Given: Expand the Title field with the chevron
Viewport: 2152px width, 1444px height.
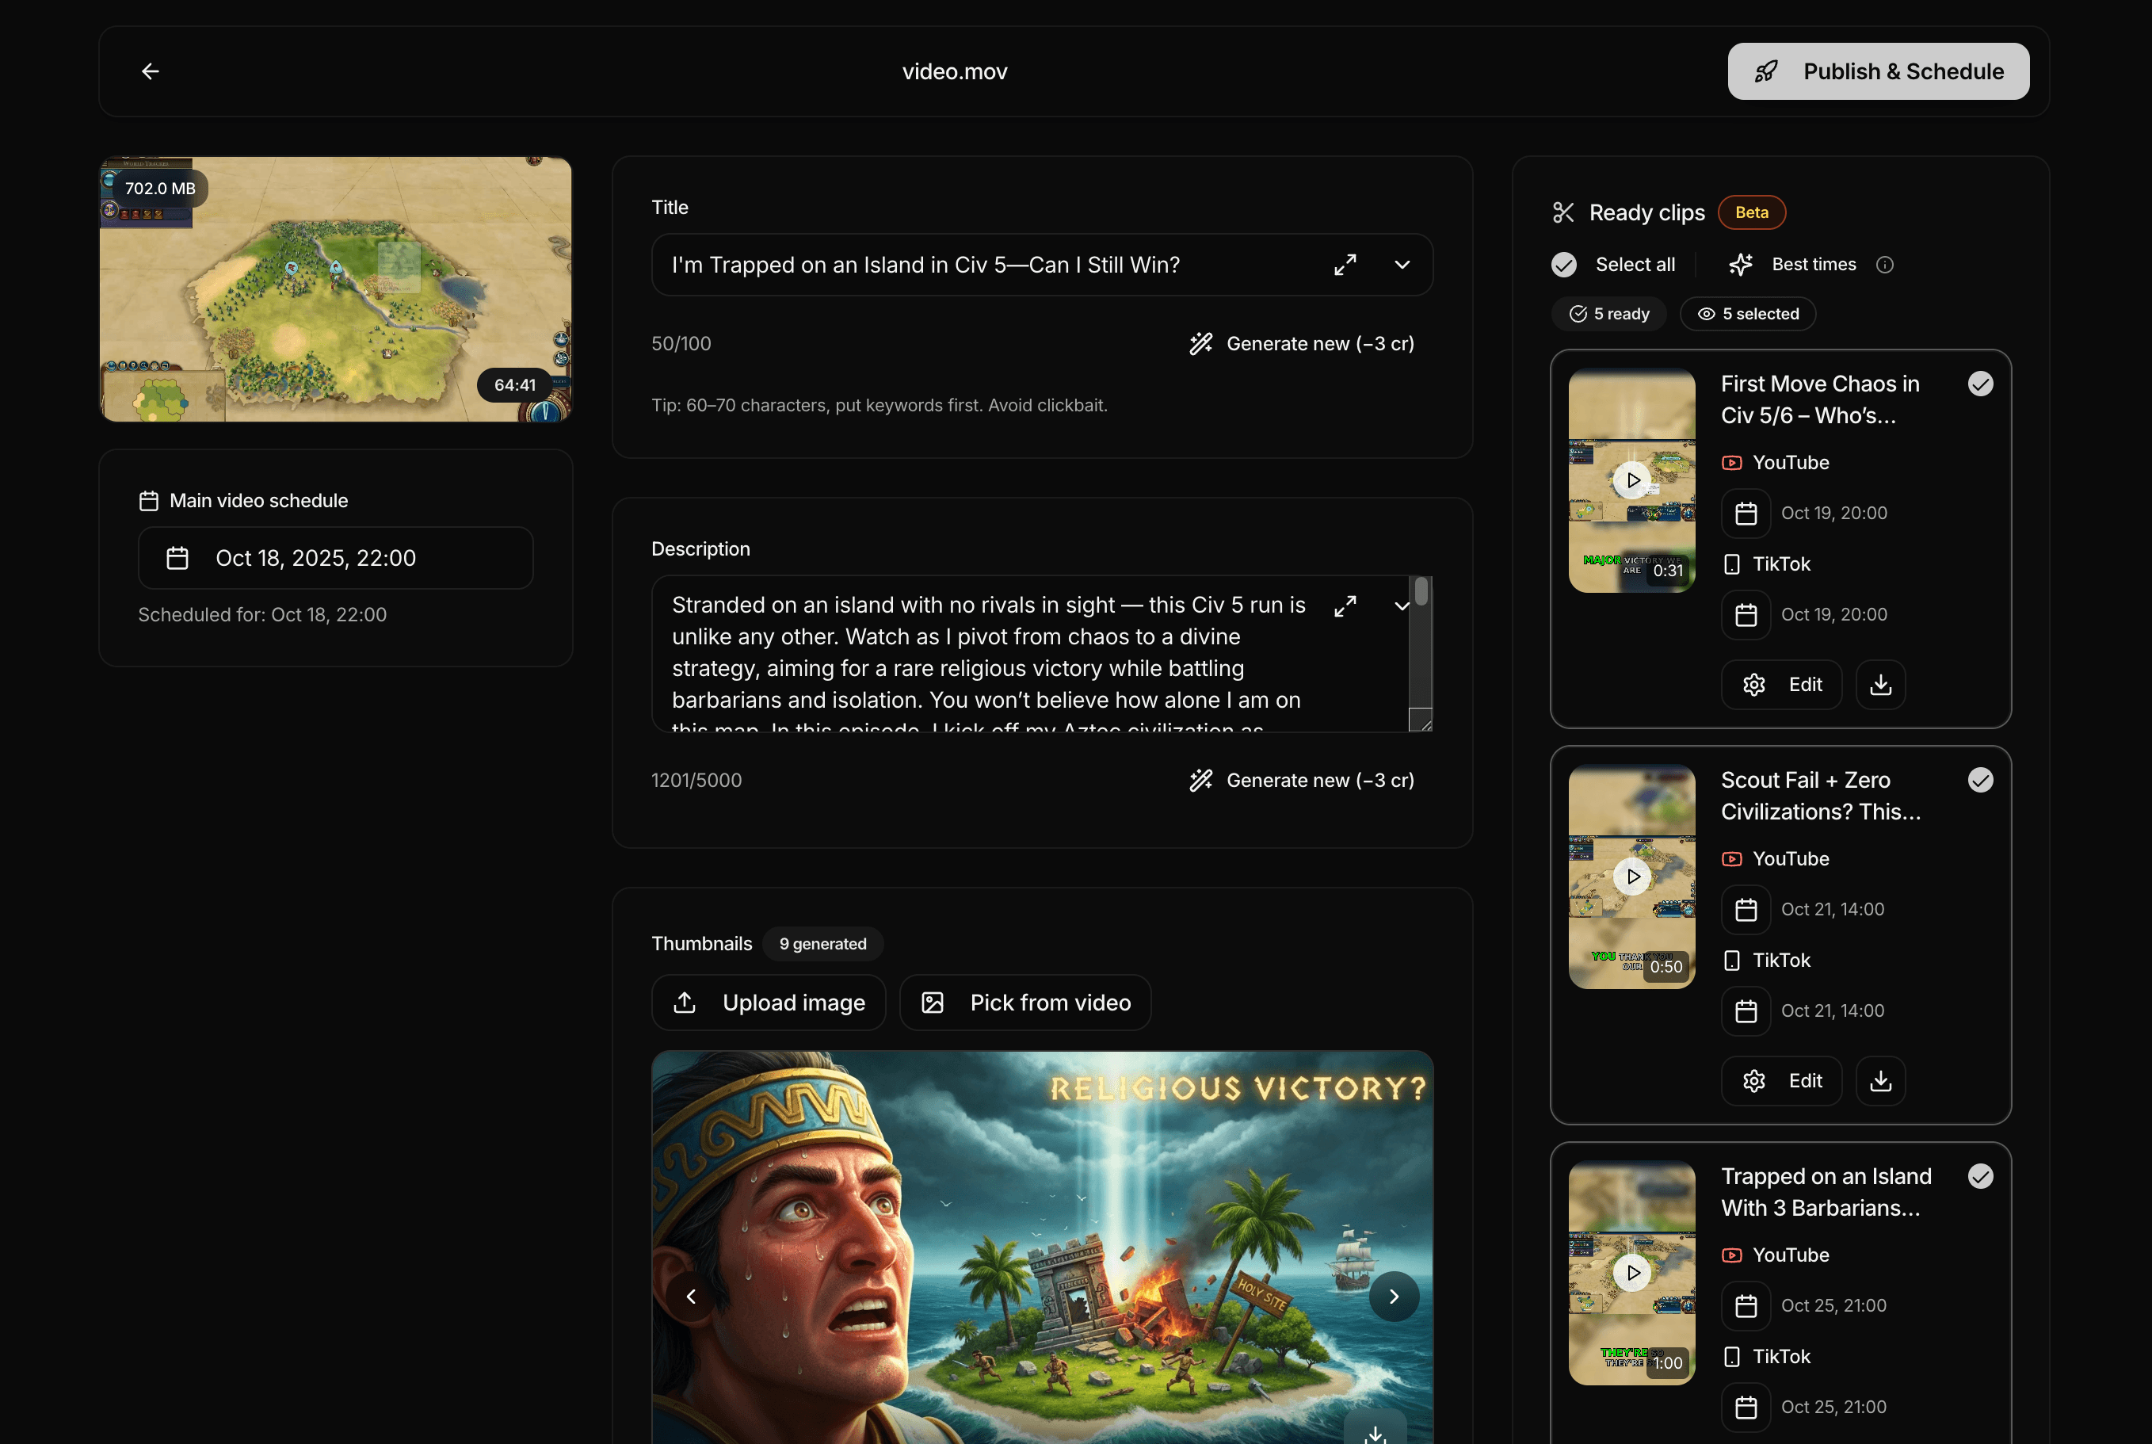Looking at the screenshot, I should tap(1401, 264).
